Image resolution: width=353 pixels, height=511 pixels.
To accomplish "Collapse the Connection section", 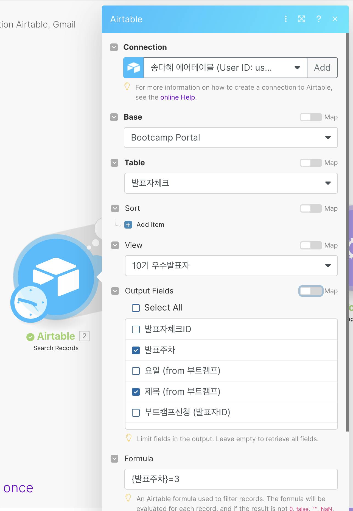I will tap(114, 47).
